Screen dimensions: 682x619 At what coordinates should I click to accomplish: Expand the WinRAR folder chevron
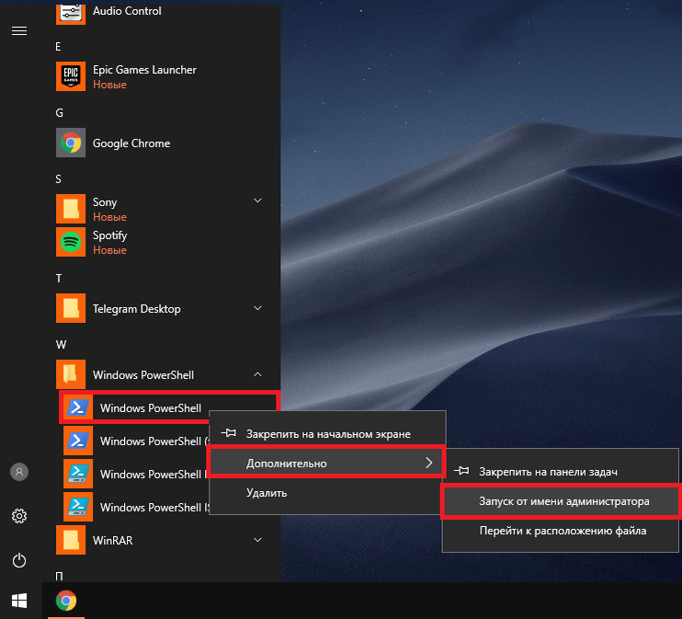[x=257, y=540]
